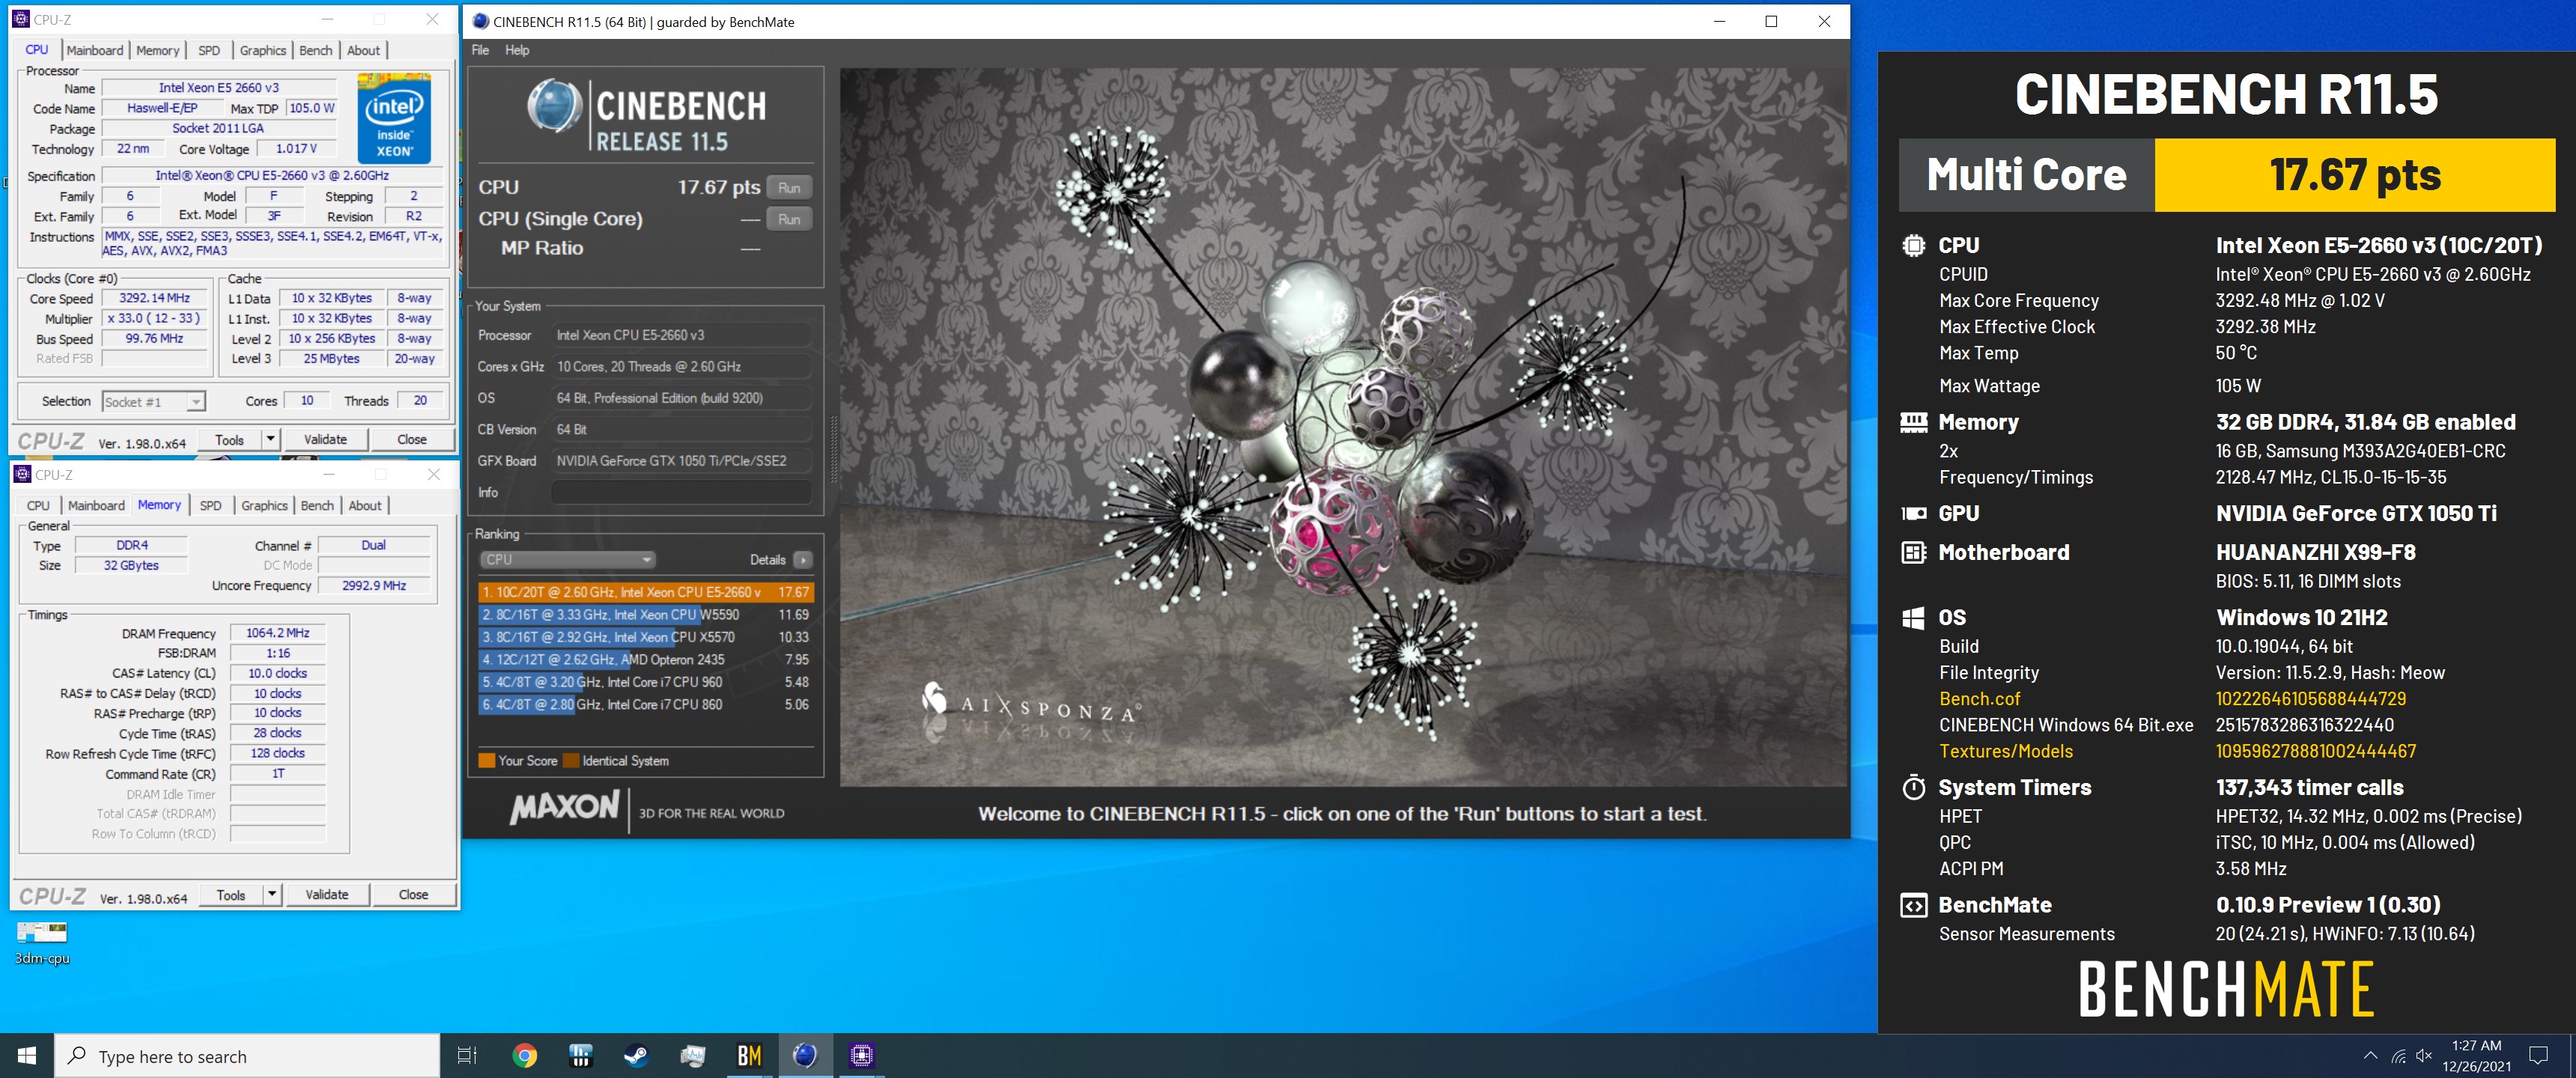Switch to Bench tab in top CPU-Z
This screenshot has height=1078, width=2576.
(316, 51)
